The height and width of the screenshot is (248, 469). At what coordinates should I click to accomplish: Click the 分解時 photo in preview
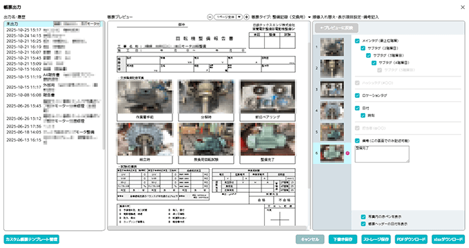(x=206, y=96)
